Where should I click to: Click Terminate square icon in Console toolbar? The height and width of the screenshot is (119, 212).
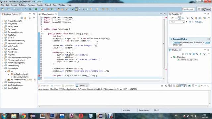pyautogui.click(x=162, y=86)
